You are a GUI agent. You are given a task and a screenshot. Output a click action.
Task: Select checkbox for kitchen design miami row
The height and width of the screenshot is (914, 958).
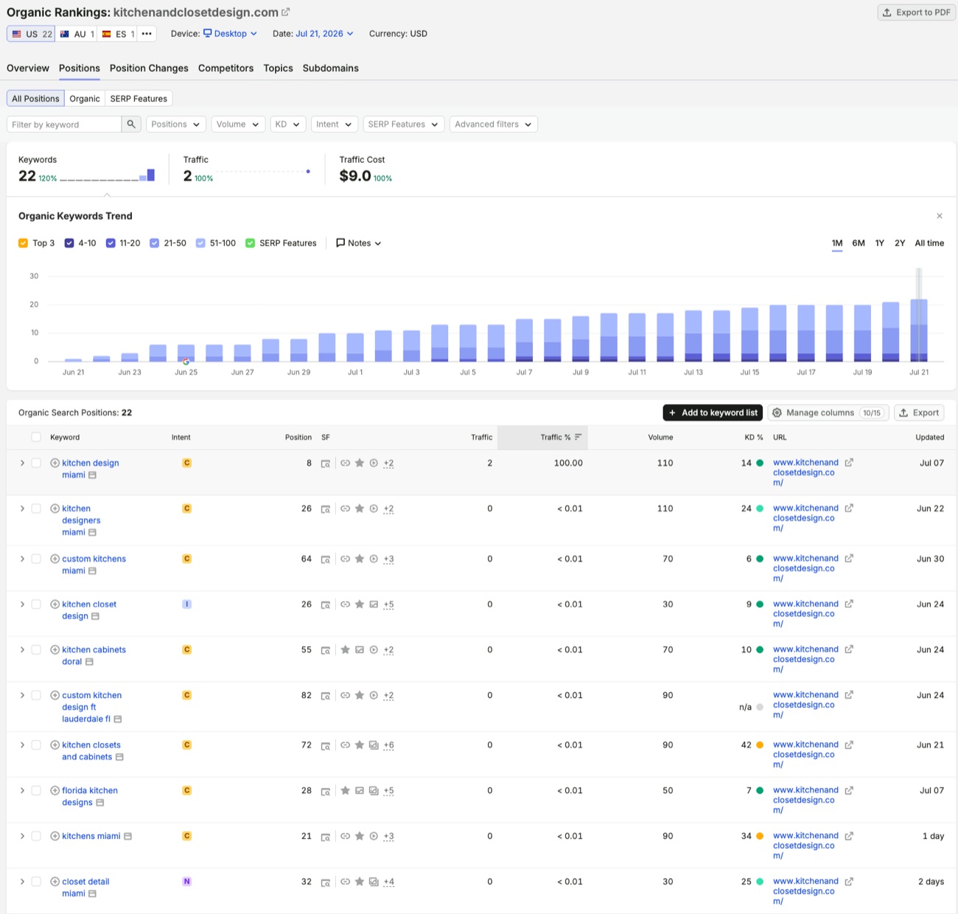tap(36, 463)
